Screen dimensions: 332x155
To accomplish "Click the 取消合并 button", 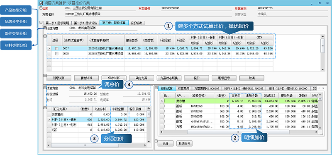I will click(184, 143).
